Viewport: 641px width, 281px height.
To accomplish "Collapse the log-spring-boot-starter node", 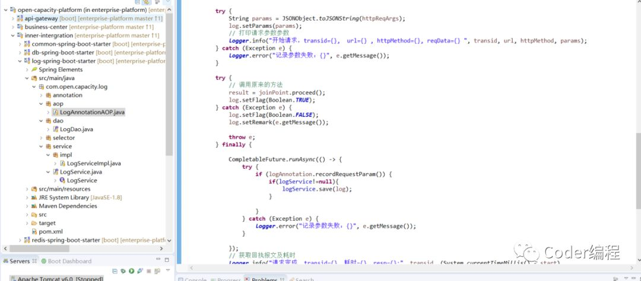I will (x=20, y=61).
